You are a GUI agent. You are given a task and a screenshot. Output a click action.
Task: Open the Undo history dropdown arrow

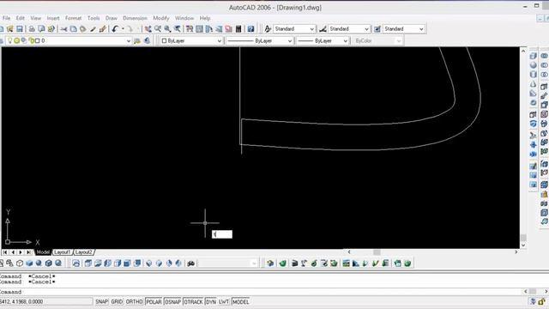click(123, 28)
